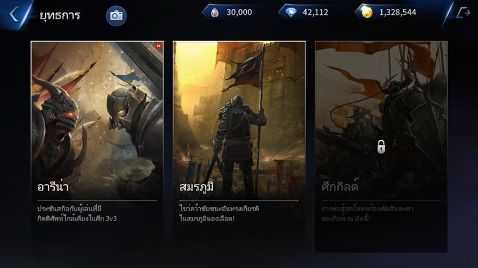Click the battlefield description text ไขว่คว้าชัยชนะ
Image resolution: width=478 pixels, height=268 pixels.
(219, 214)
